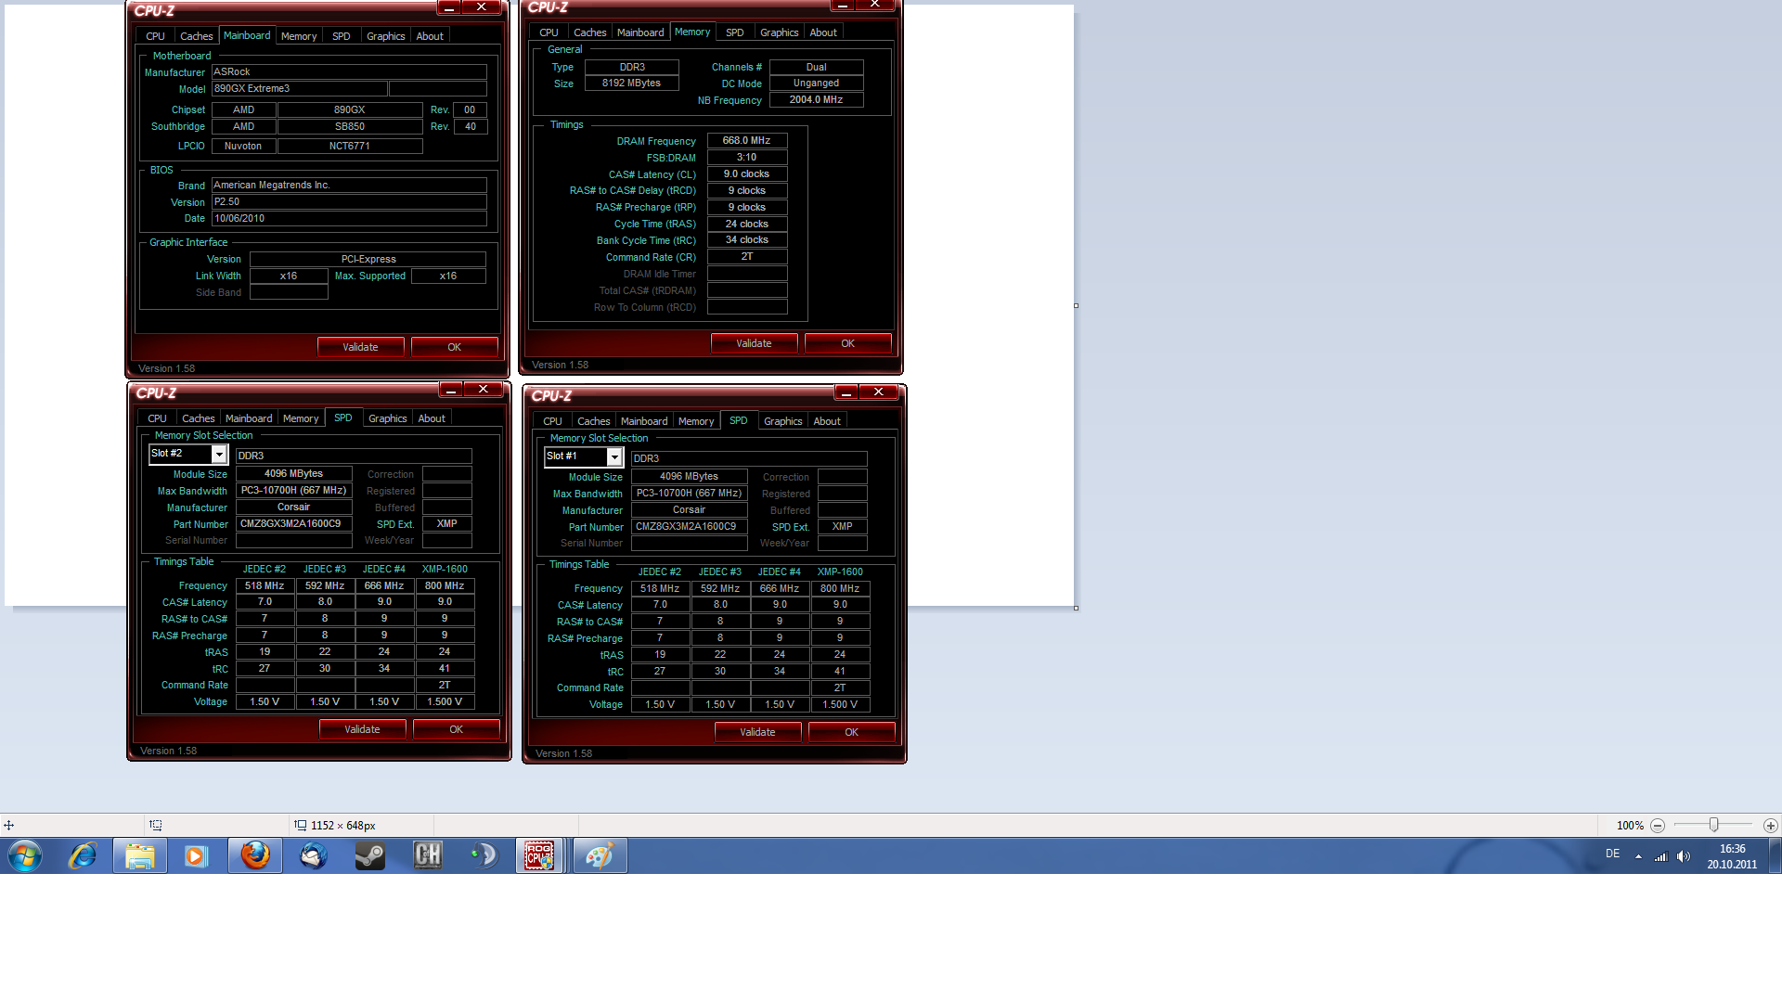Launch Internet Explorer from the taskbar

83,855
